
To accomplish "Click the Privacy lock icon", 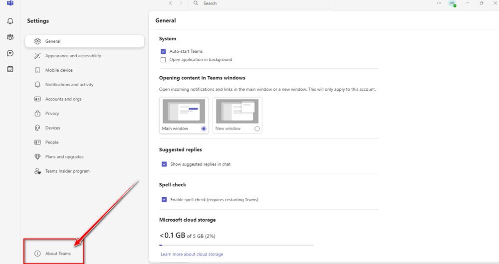I will [37, 114].
